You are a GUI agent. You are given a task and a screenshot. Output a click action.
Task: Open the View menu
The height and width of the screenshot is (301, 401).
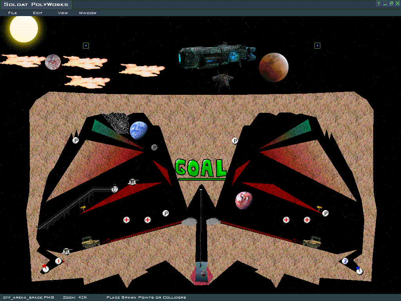(x=63, y=13)
